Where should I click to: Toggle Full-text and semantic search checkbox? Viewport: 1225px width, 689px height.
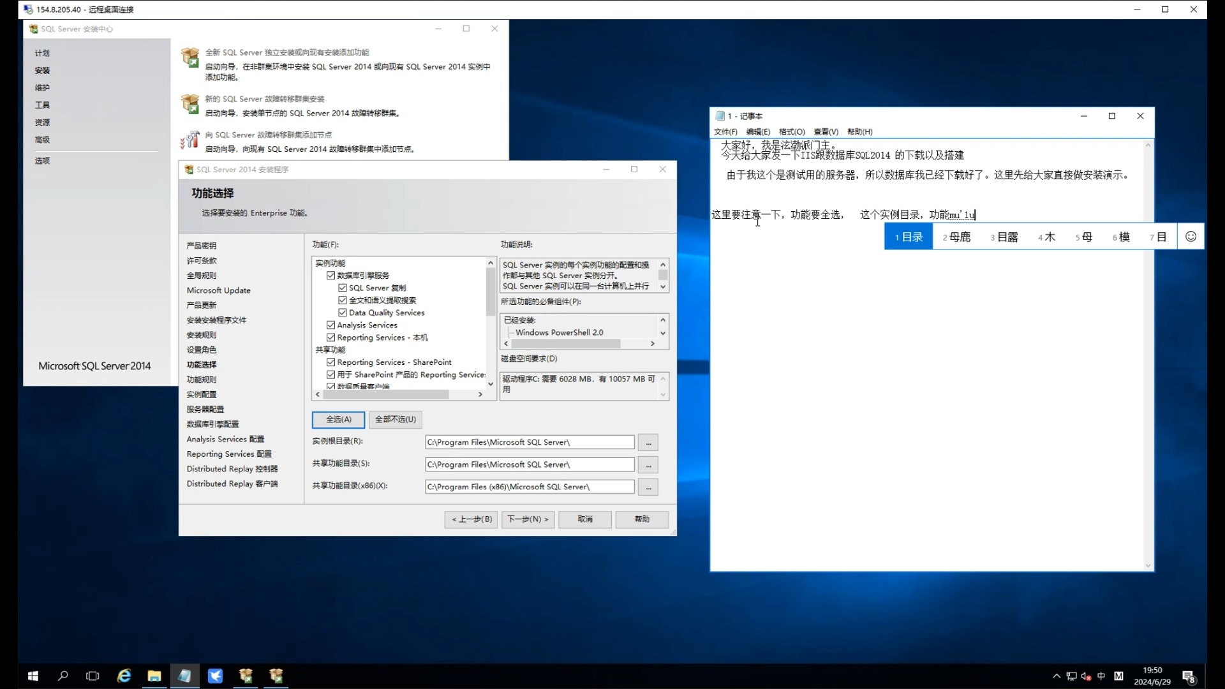(x=343, y=300)
